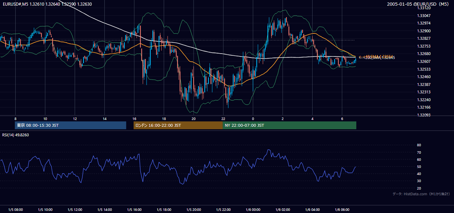
Task: Click the 1/5 14:00 bottom time label
Action: (x=104, y=210)
